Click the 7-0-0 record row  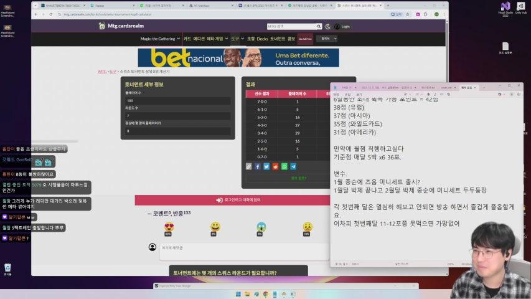(288, 102)
